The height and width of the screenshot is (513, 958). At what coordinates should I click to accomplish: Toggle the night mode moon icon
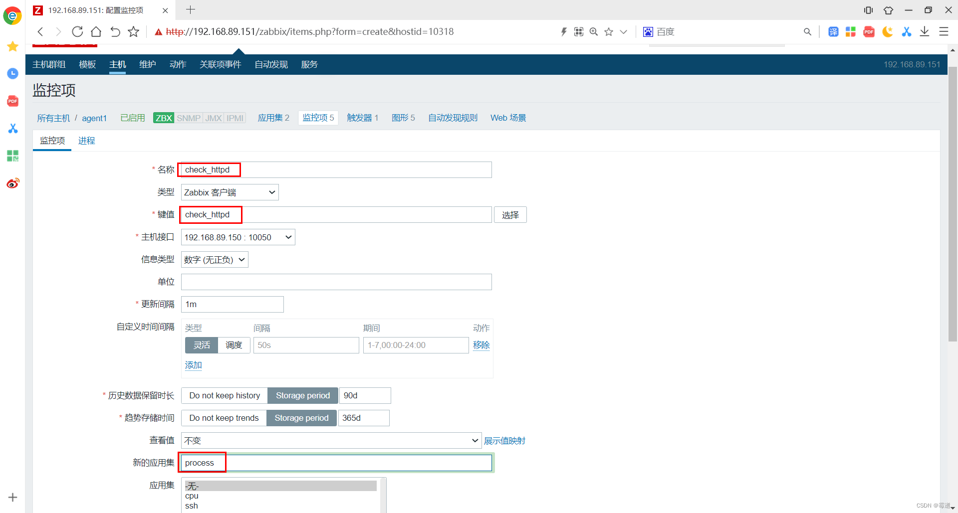click(888, 32)
